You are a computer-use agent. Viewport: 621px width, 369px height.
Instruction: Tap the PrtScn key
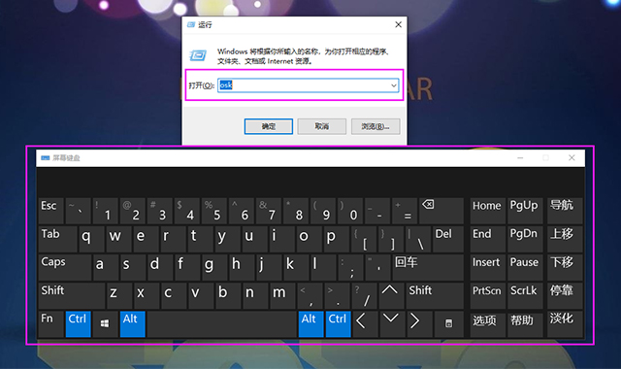point(487,295)
